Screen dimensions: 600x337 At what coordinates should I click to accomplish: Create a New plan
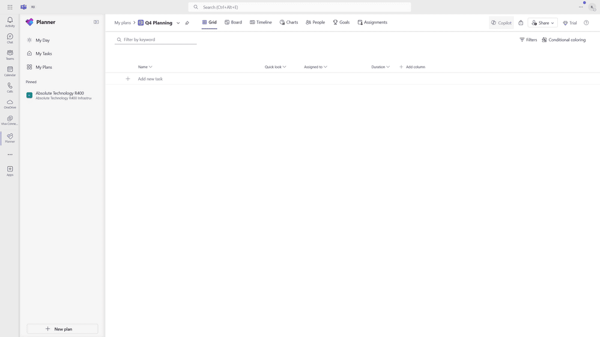pos(62,329)
